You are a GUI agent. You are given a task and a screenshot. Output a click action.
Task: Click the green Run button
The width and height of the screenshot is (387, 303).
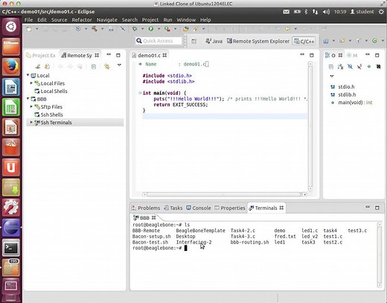[151, 29]
